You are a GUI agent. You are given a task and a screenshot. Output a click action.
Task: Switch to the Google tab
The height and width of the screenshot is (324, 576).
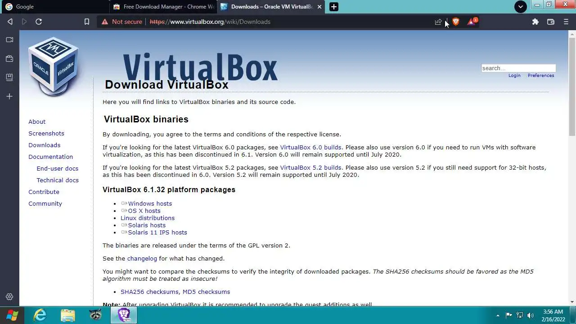pyautogui.click(x=54, y=7)
